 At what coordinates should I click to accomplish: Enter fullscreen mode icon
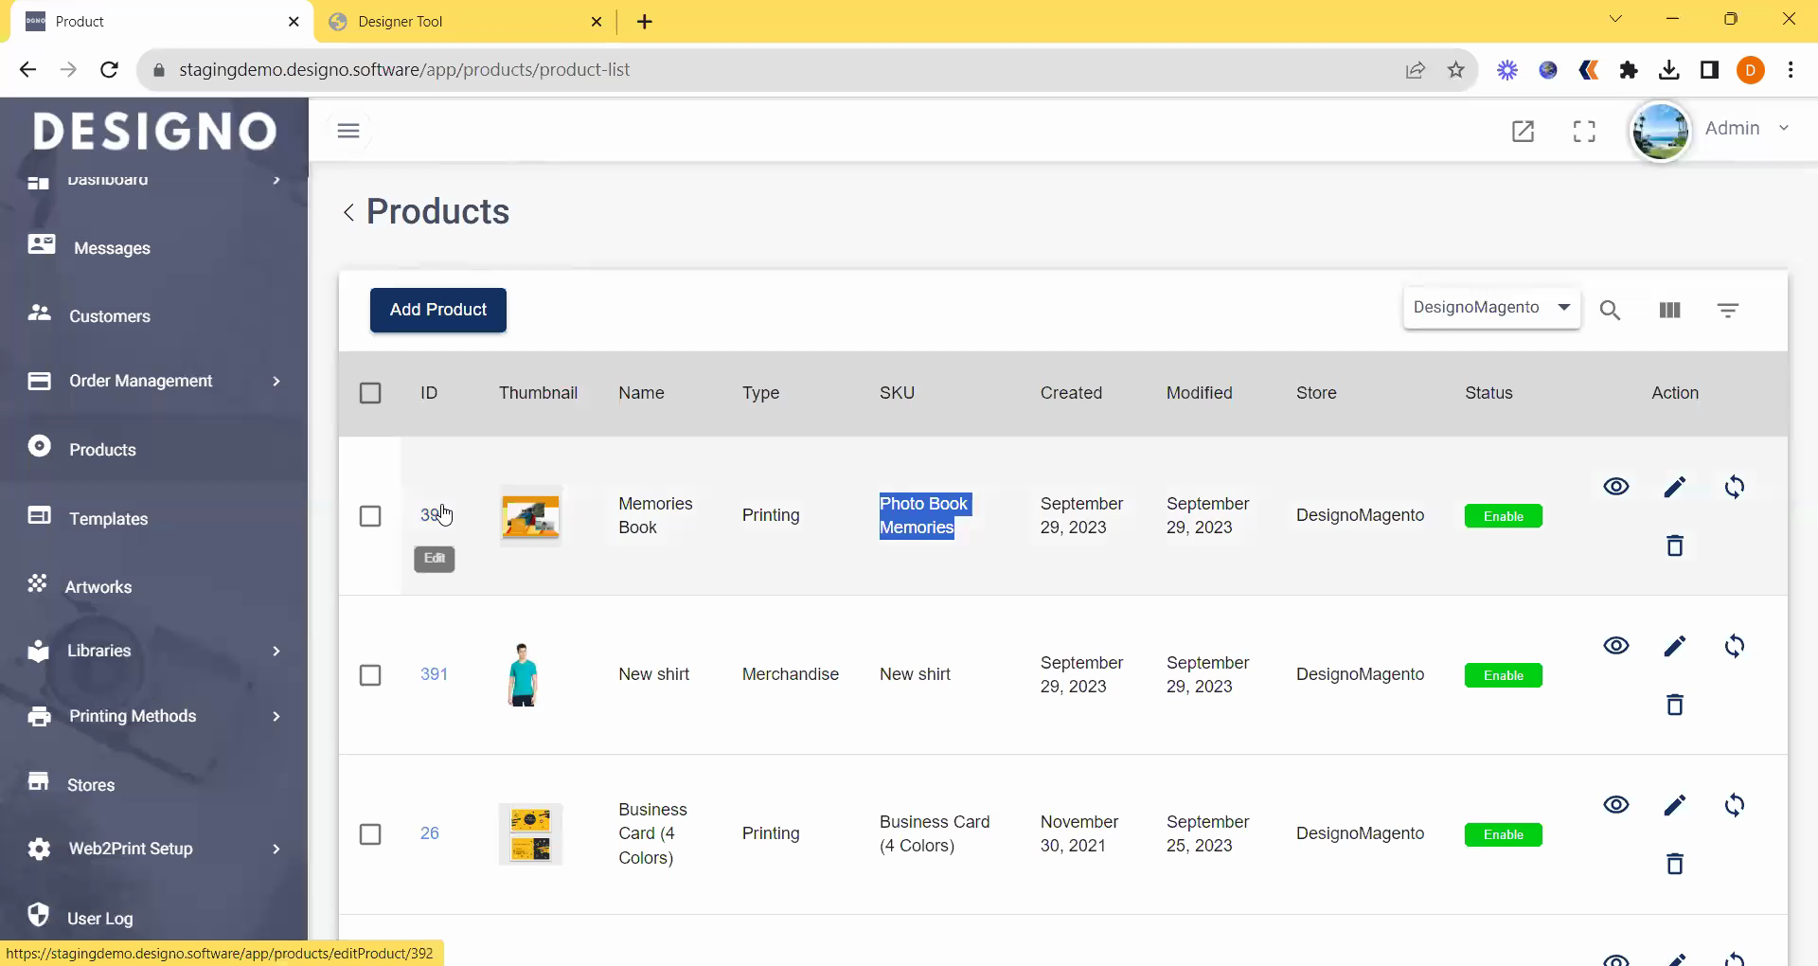[x=1584, y=131]
